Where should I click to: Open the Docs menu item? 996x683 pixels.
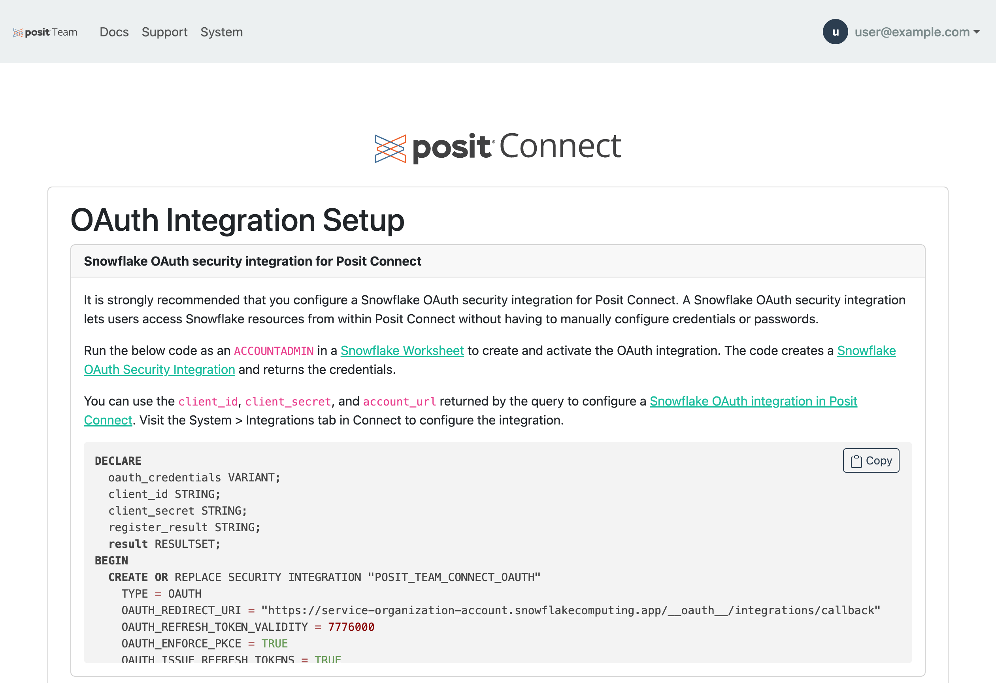(114, 32)
